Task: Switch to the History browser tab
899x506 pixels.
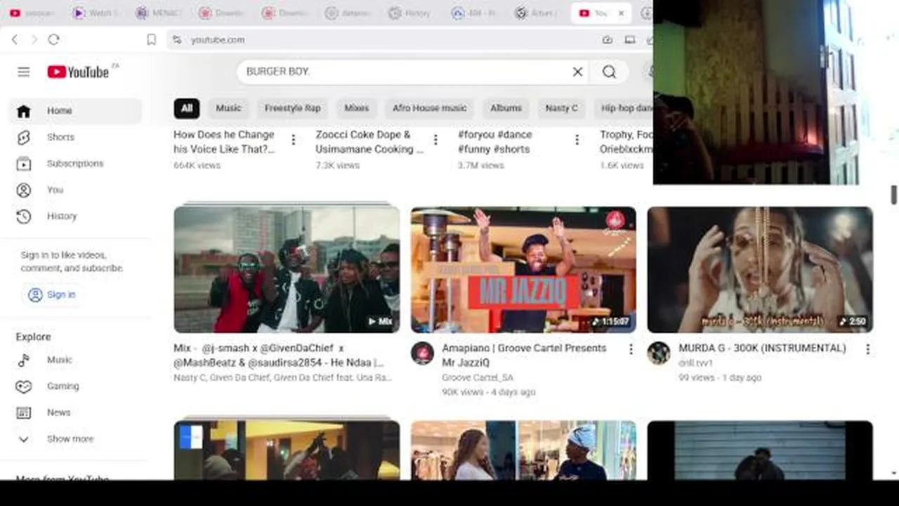Action: [410, 13]
